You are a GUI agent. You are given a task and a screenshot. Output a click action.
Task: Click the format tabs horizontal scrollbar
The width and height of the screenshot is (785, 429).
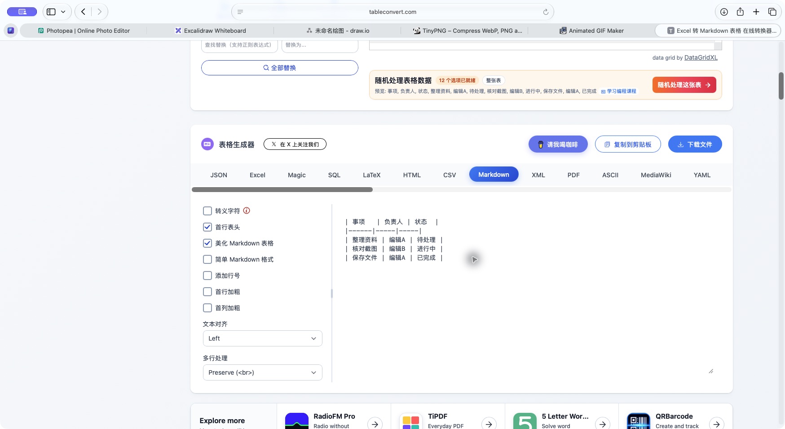(x=282, y=189)
